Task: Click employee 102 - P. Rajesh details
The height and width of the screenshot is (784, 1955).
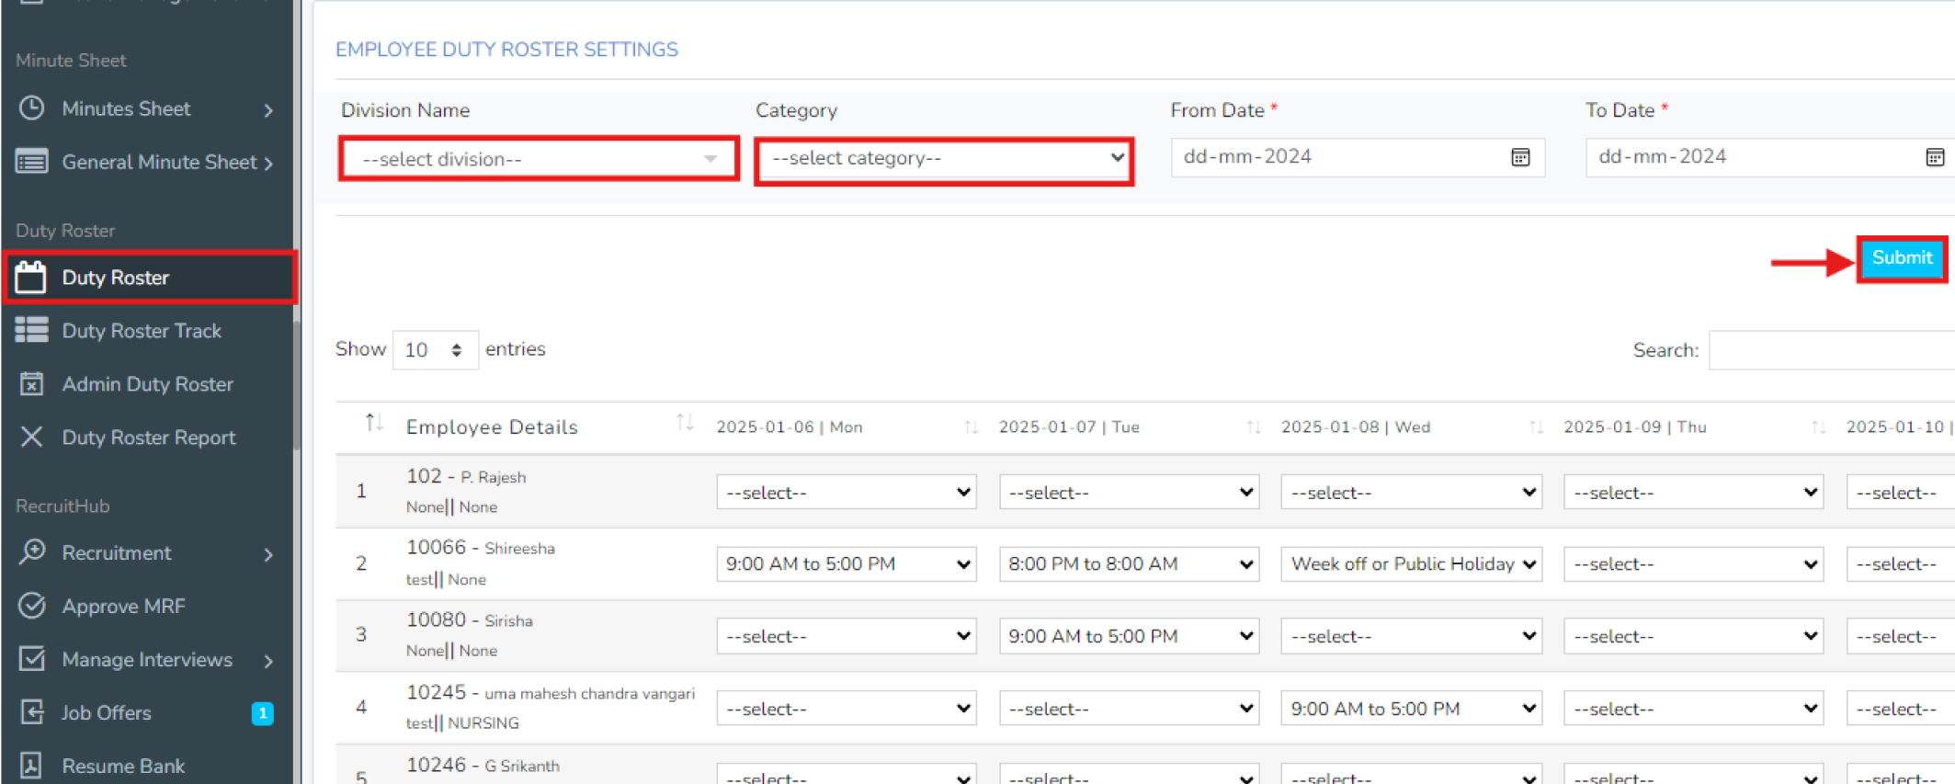Action: tap(466, 491)
